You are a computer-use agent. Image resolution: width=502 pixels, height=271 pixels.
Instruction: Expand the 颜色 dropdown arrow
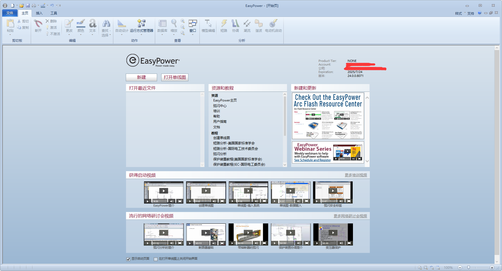click(81, 35)
